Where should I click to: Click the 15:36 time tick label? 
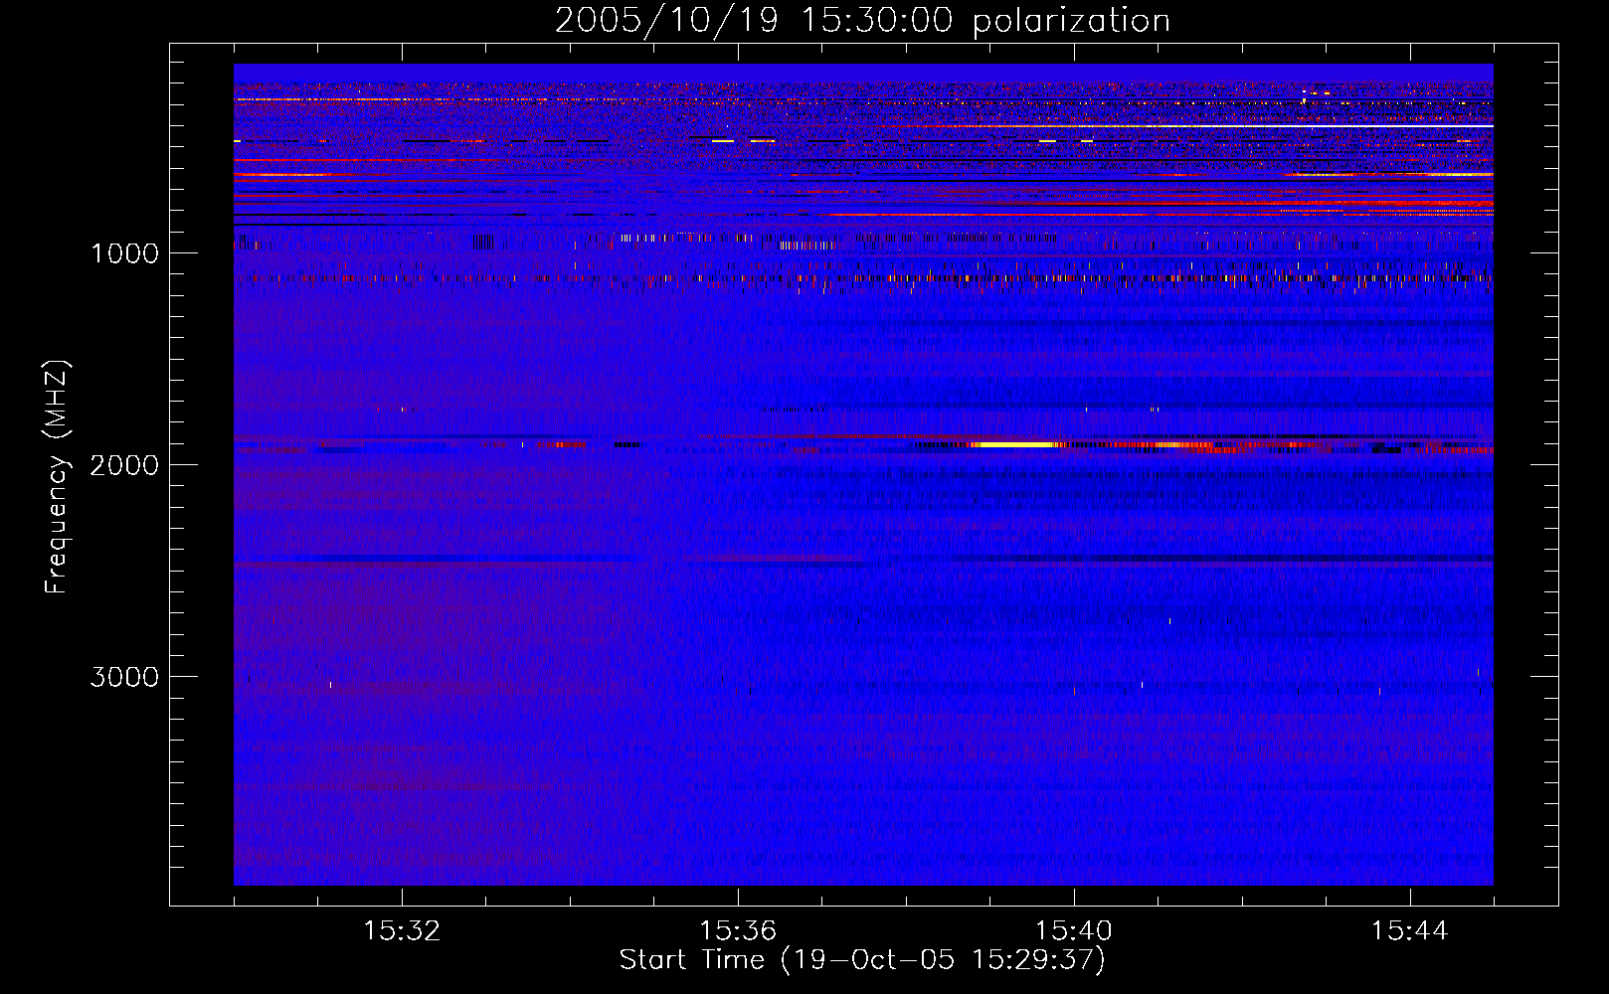click(x=738, y=931)
